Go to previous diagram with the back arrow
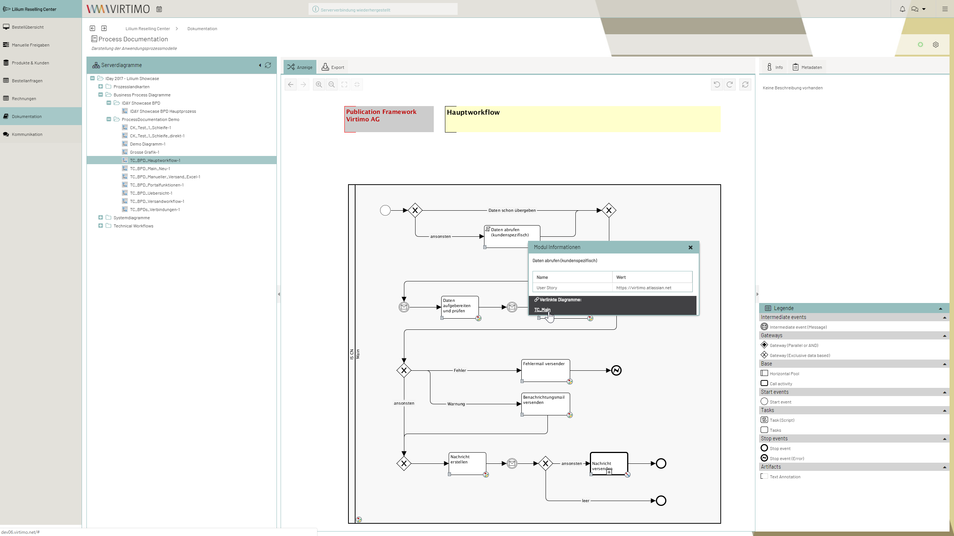954x536 pixels. coord(291,84)
